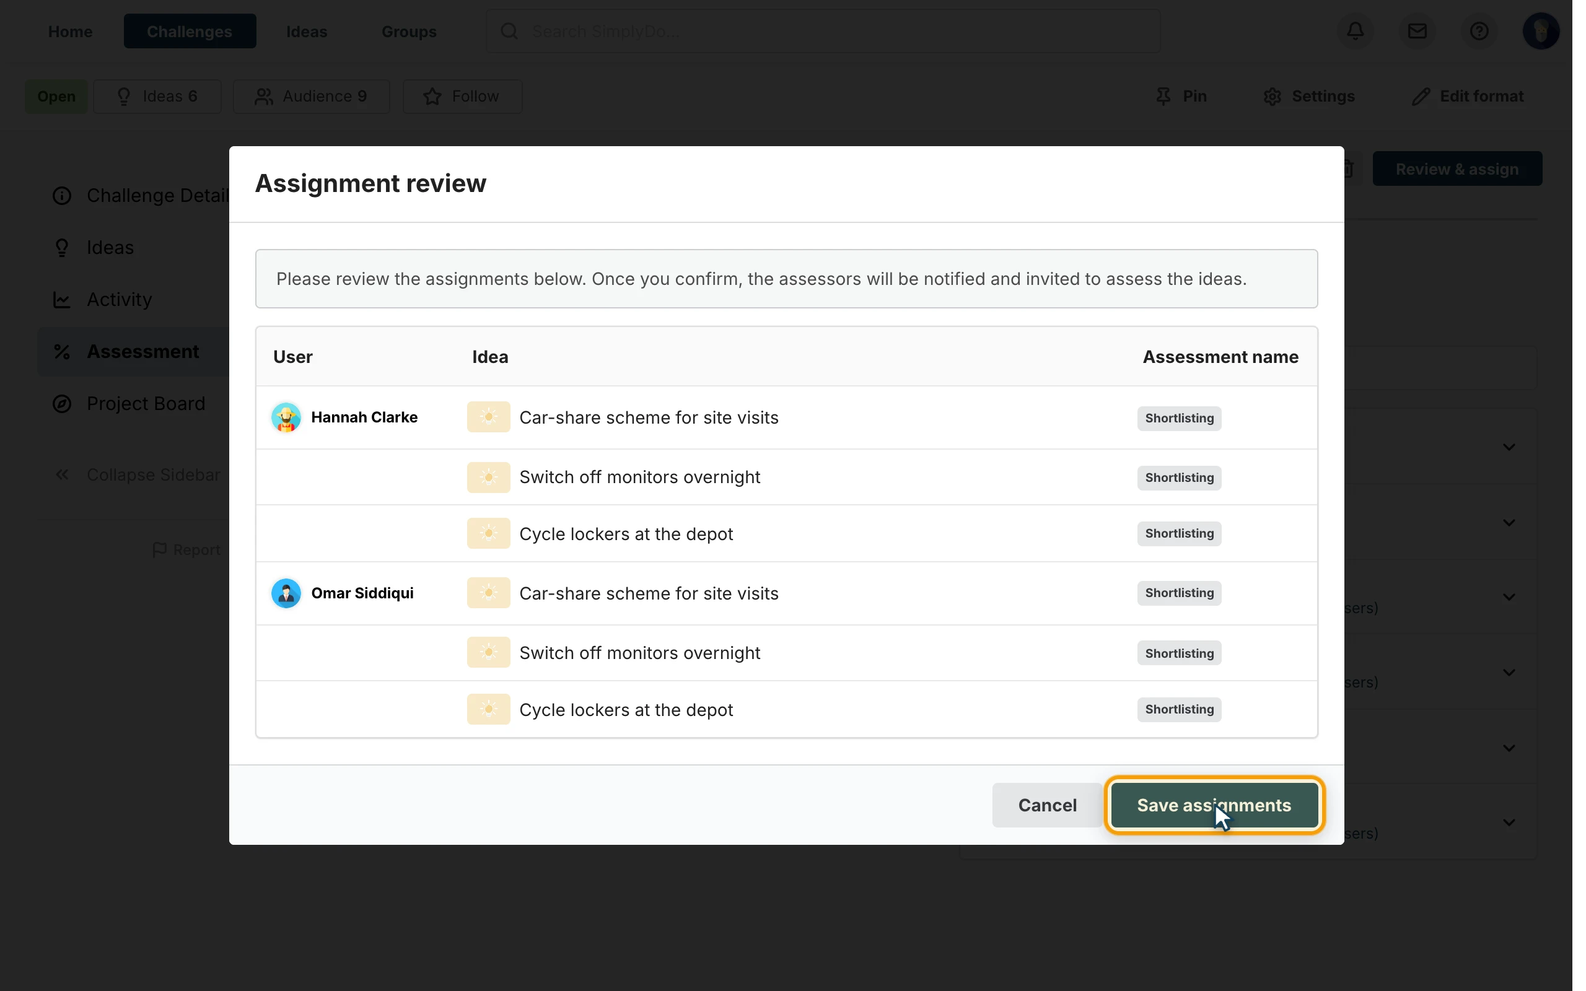Follow this challenge with star button

click(462, 97)
